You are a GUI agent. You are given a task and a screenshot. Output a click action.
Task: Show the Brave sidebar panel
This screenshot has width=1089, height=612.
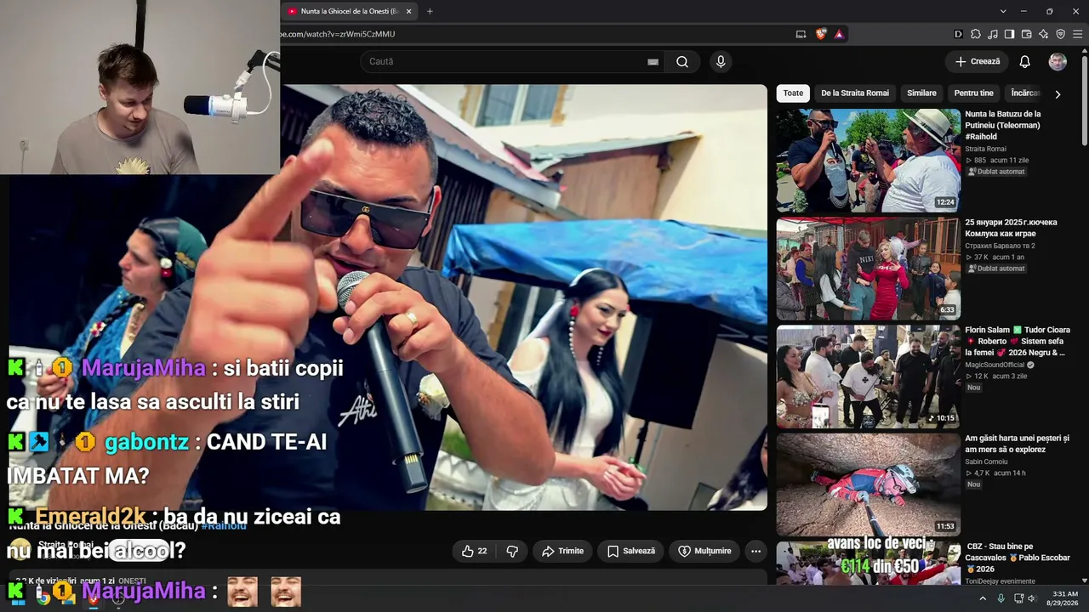point(1009,34)
